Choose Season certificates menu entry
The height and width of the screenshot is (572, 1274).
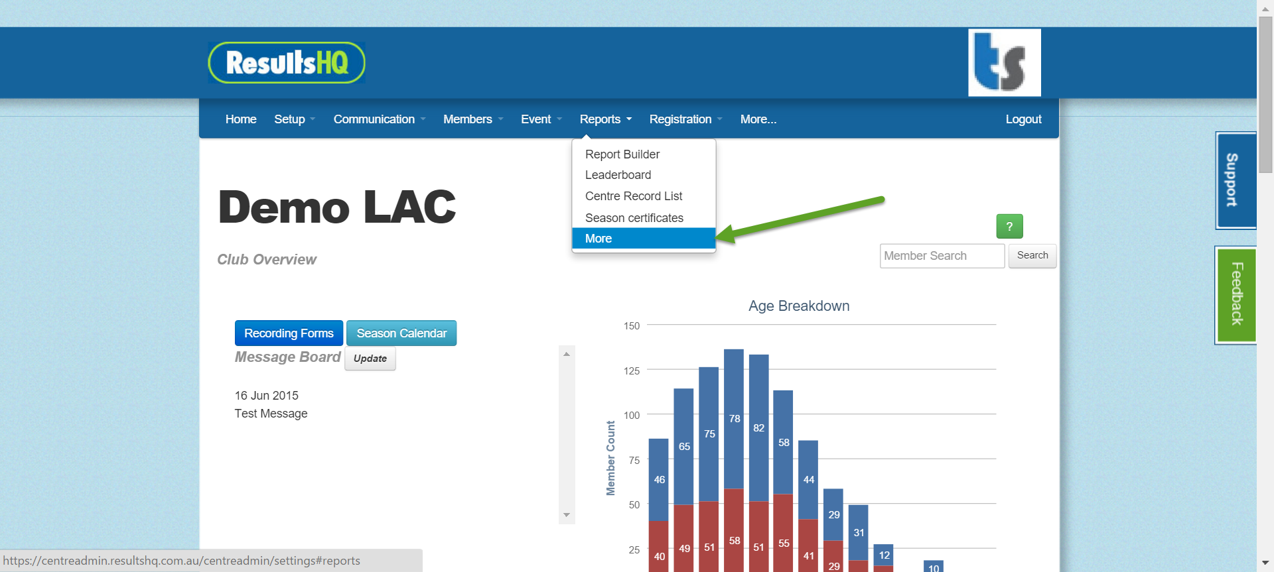(644, 218)
